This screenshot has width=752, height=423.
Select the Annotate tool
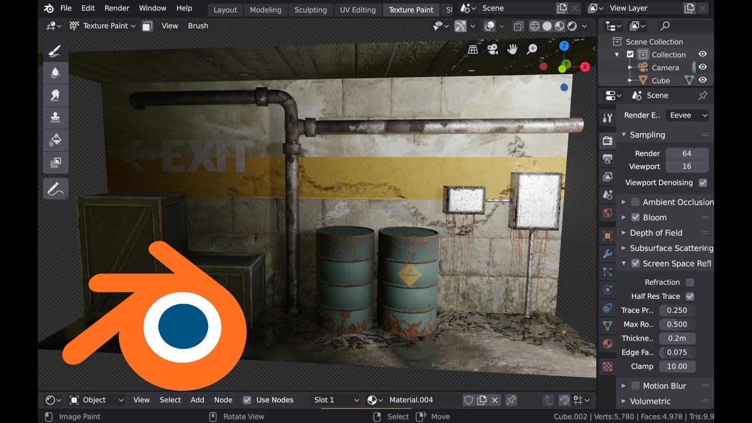(55, 189)
